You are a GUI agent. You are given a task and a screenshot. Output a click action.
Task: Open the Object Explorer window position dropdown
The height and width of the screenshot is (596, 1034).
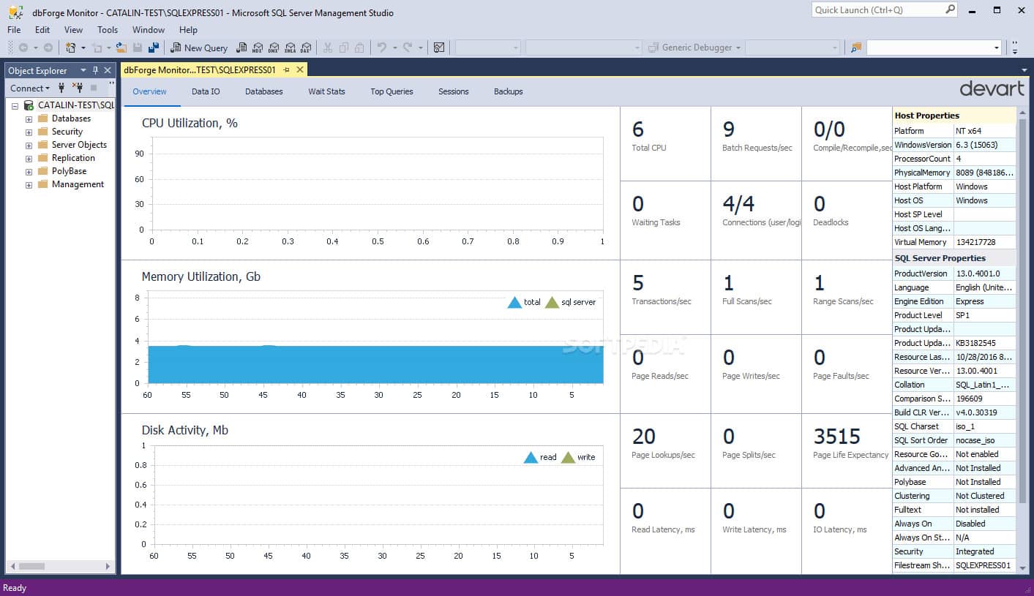pyautogui.click(x=83, y=70)
